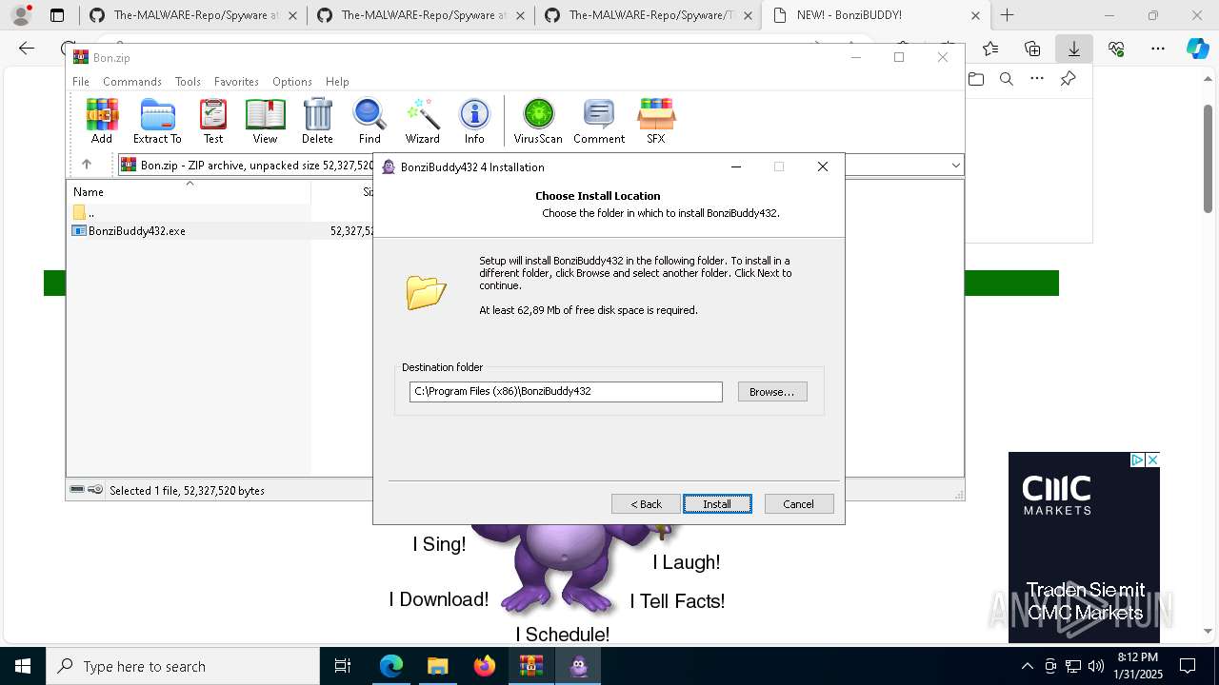Click the Back button in installer

pos(646,504)
